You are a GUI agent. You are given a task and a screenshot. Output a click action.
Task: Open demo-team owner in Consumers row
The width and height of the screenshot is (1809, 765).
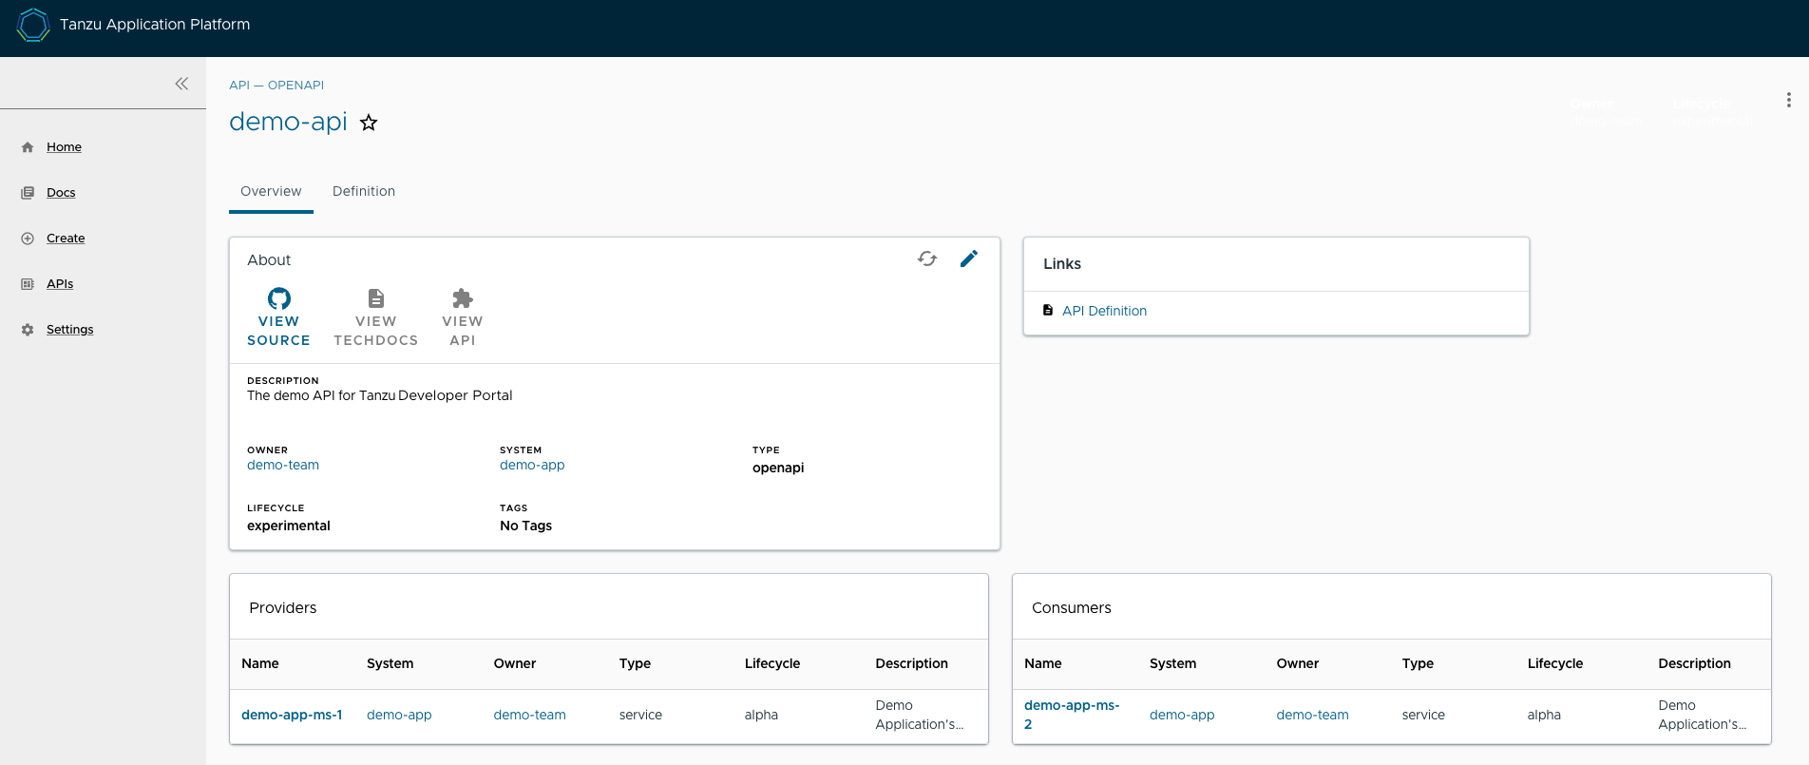(1312, 715)
